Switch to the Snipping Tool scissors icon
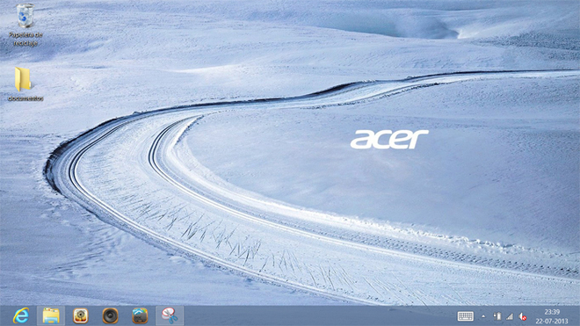 coord(170,316)
